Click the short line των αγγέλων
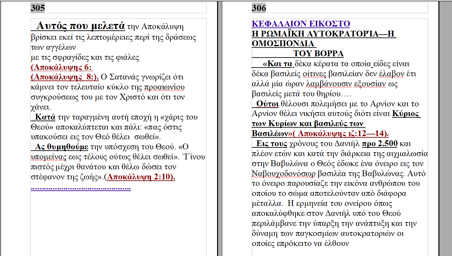The image size is (452, 256). tap(53, 48)
